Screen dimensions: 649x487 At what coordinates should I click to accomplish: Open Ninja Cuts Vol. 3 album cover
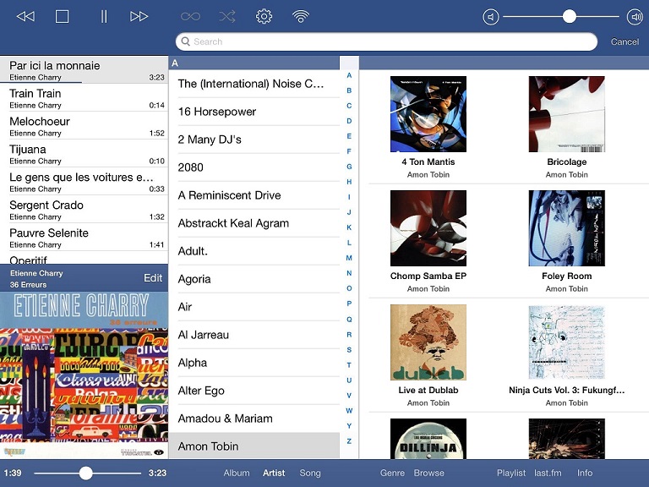point(567,342)
